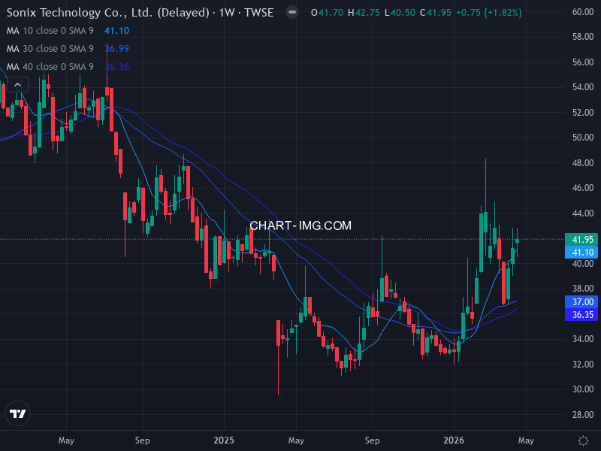Image resolution: width=601 pixels, height=451 pixels.
Task: Collapse the indicator legend with chevron
Action: 17,85
